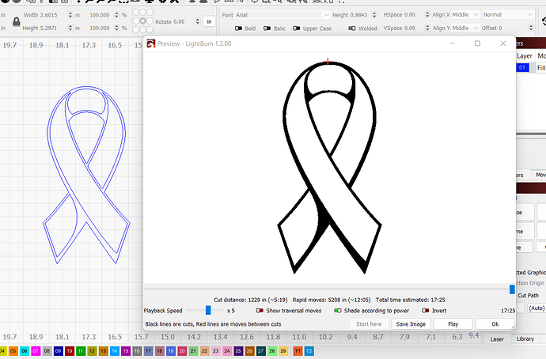Pick the dark purple 25 palette color
The image size is (546, 359).
(238, 351)
